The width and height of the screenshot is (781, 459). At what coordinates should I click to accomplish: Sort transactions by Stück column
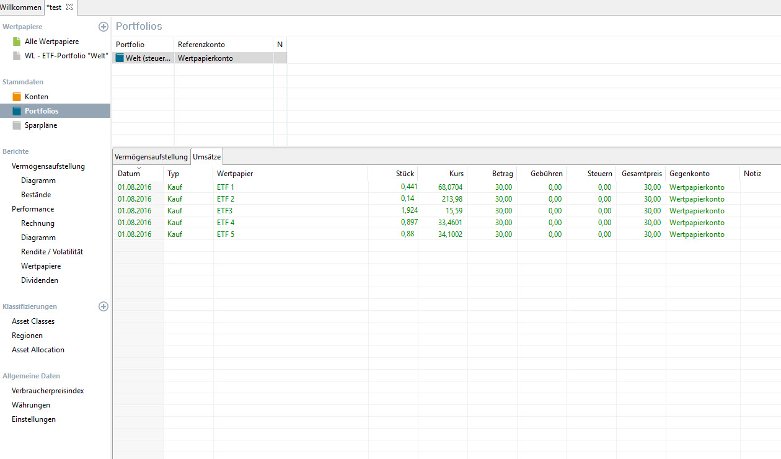[x=393, y=174]
